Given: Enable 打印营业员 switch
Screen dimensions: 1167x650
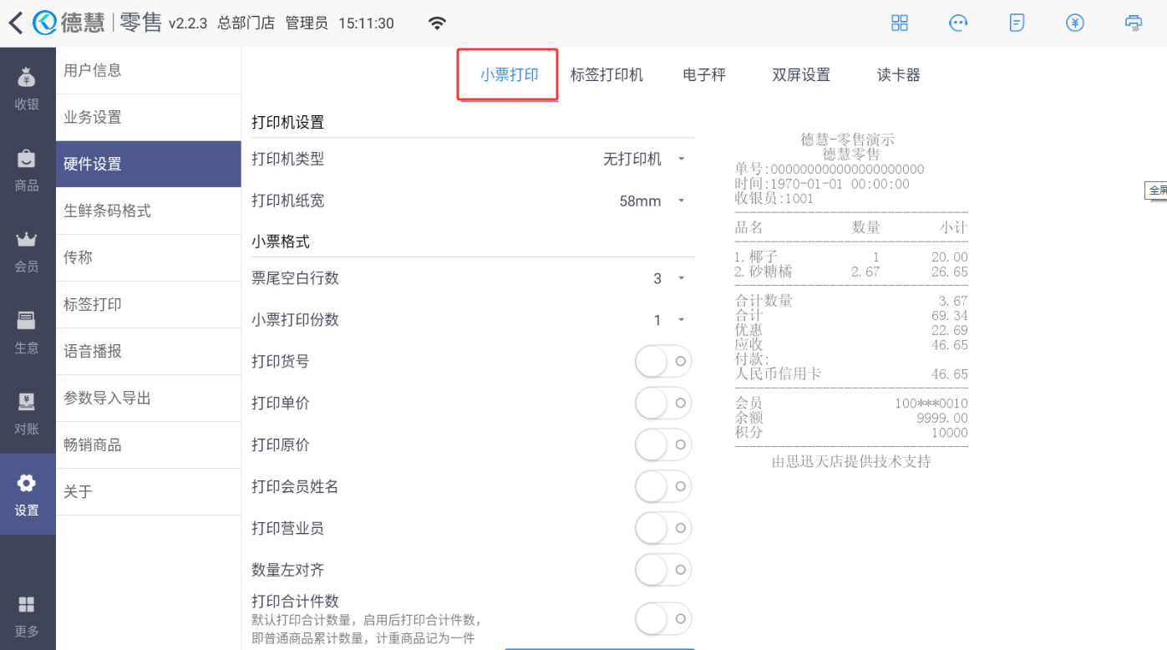Looking at the screenshot, I should coord(663,528).
